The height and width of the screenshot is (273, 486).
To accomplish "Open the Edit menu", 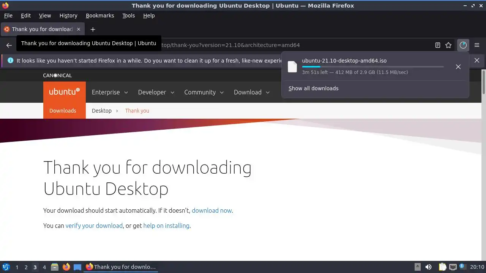I will tap(26, 16).
